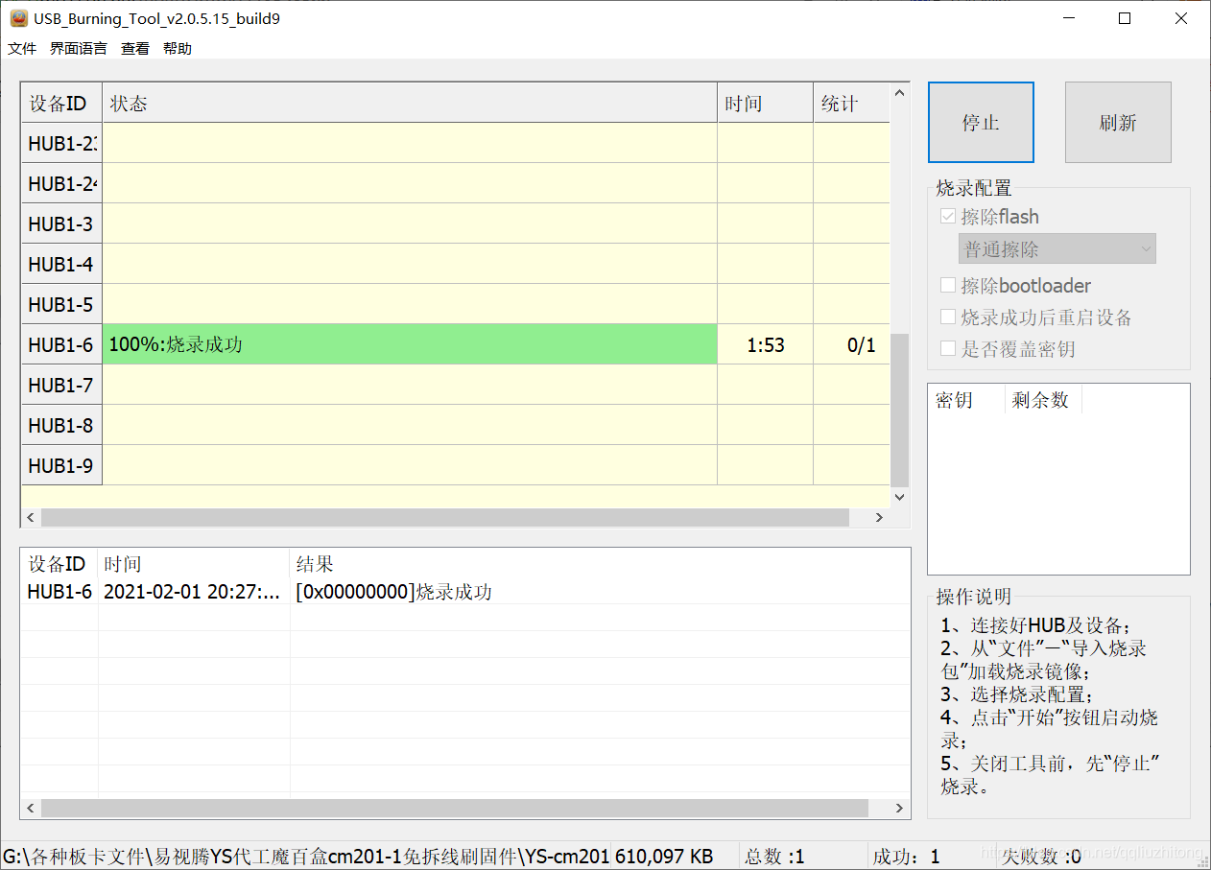Viewport: 1211px width, 870px height.
Task: Open the 界面语言 menu
Action: [x=78, y=48]
